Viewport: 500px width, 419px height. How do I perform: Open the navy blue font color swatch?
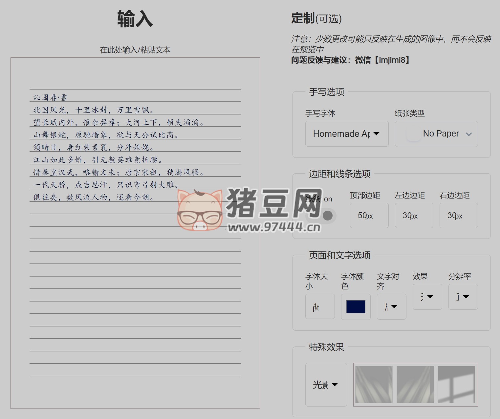click(356, 306)
